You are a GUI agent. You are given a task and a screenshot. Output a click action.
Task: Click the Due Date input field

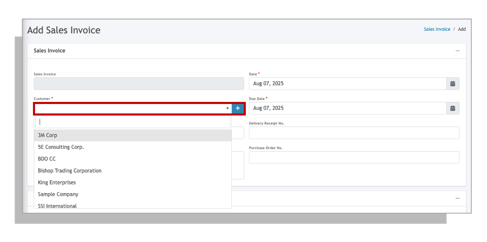tap(348, 108)
